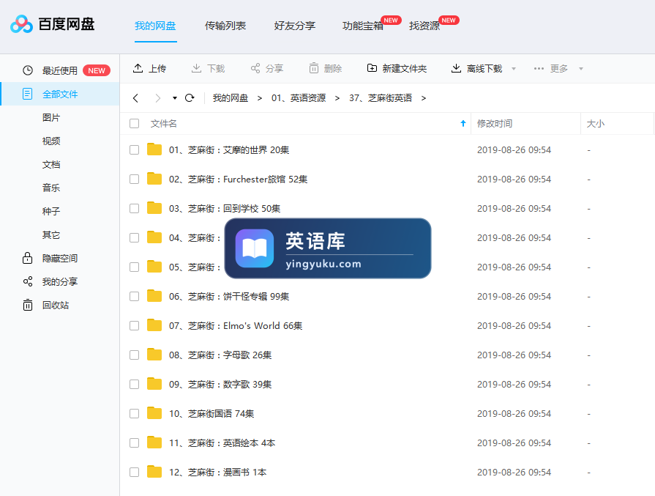655x496 pixels.
Task: Click 37、芝麻街英语 in breadcrumb
Action: tap(381, 98)
